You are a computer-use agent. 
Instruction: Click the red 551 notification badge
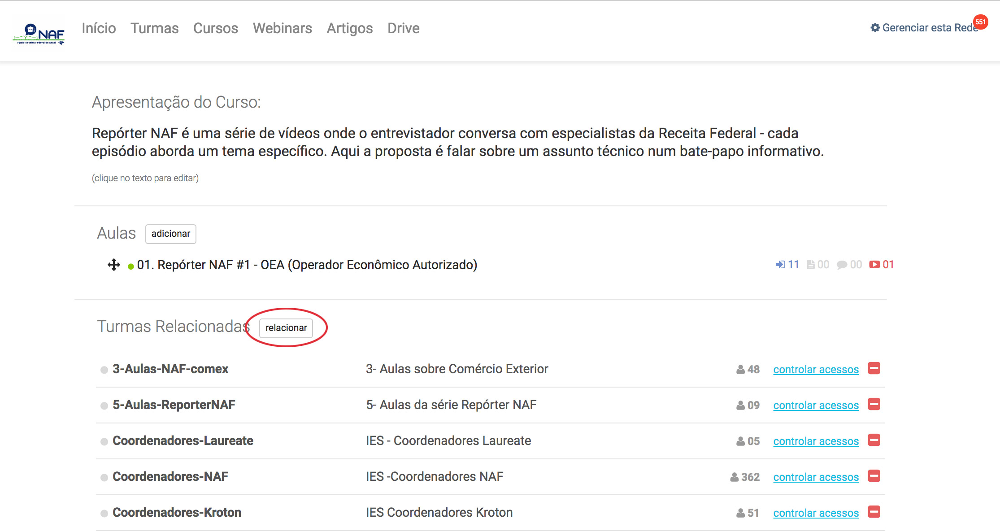[x=980, y=22]
